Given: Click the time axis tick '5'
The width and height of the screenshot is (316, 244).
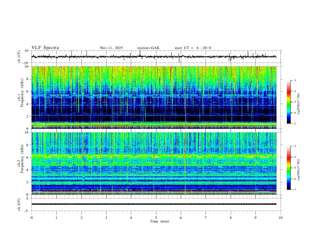Looking at the screenshot, I should [156, 218].
